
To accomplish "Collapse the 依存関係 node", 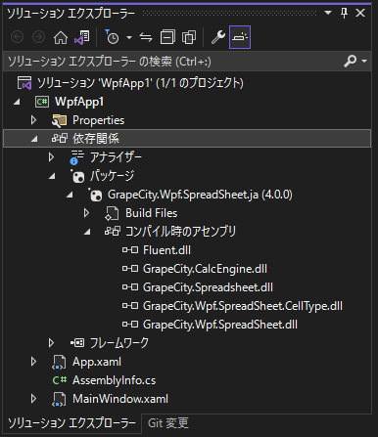I will coord(34,139).
